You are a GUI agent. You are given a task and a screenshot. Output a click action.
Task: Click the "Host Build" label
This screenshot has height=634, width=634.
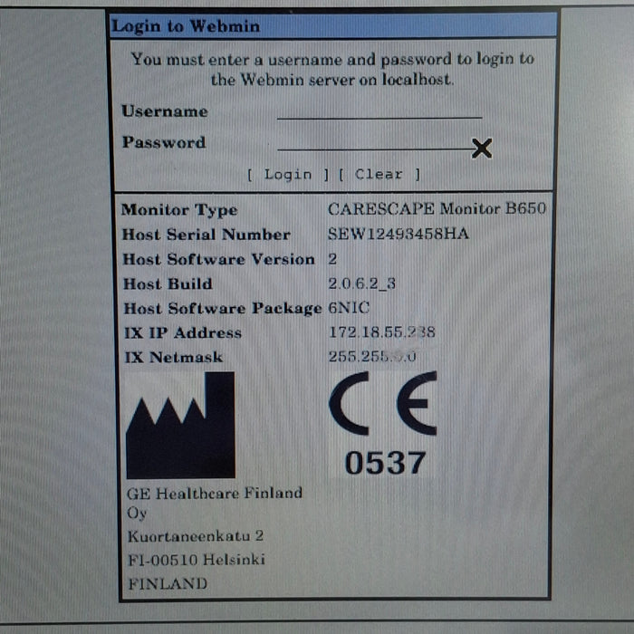click(x=168, y=283)
